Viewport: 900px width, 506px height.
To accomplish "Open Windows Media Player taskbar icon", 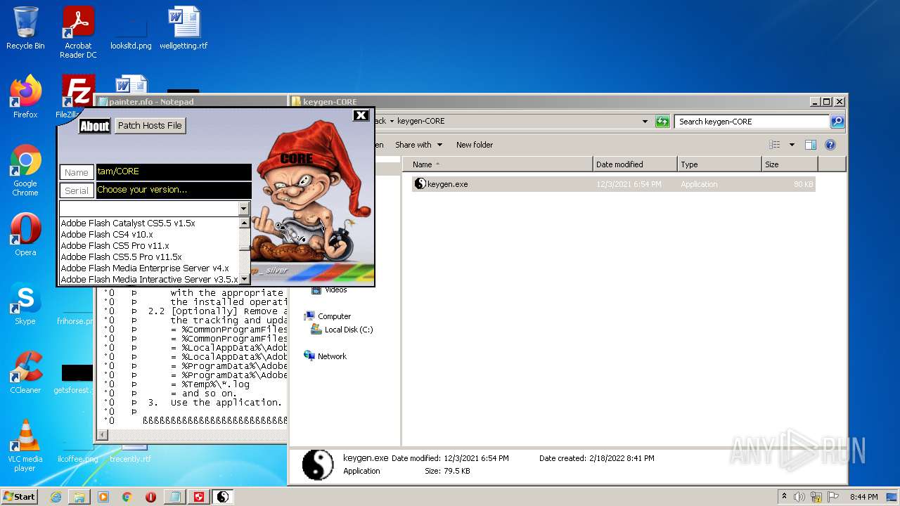I will point(103,497).
